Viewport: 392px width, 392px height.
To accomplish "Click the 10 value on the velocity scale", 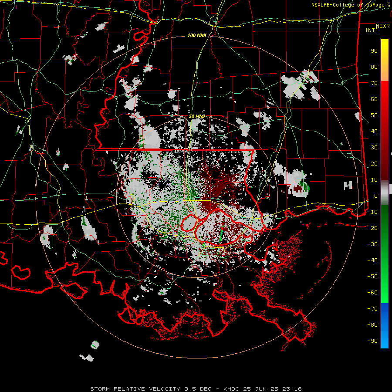I will click(374, 180).
